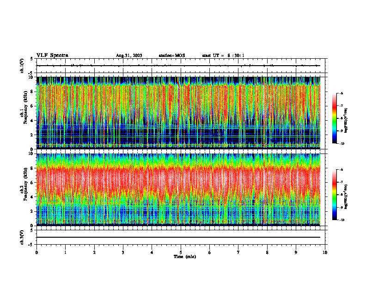Click the "ch.3(V)" waveform axis label
This screenshot has width=366, height=283.
coord(22,237)
